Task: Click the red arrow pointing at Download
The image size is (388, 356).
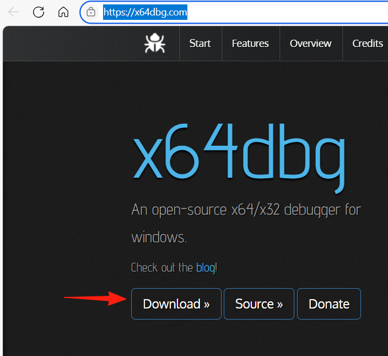Action: (95, 299)
